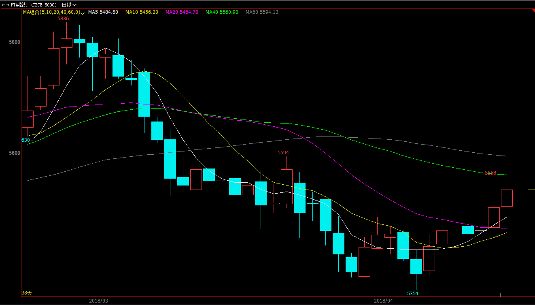The image size is (535, 305).
Task: Select the last red candlestick on the right
Action: 507,198
